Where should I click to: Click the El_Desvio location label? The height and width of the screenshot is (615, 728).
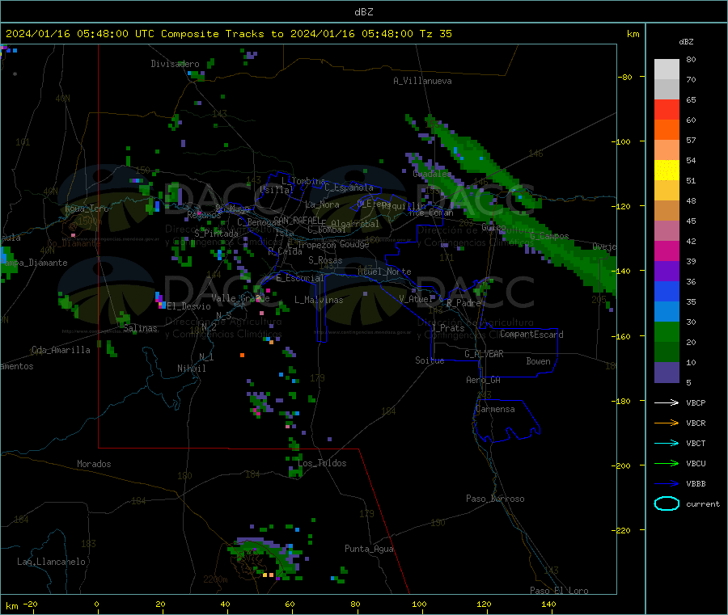(x=189, y=306)
